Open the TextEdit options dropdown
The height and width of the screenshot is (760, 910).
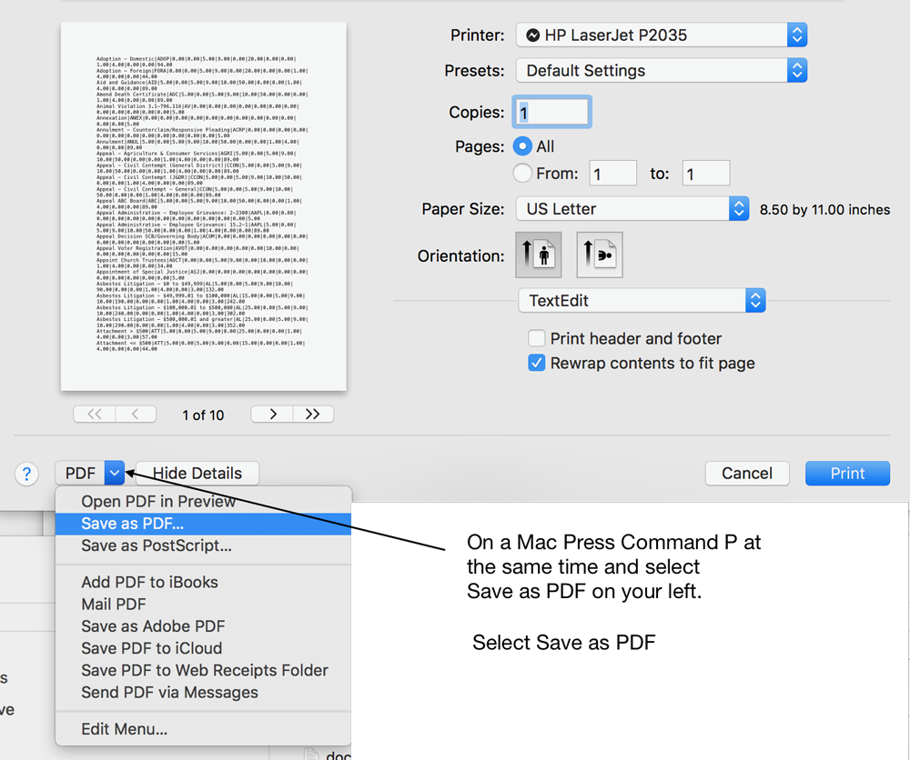click(642, 300)
